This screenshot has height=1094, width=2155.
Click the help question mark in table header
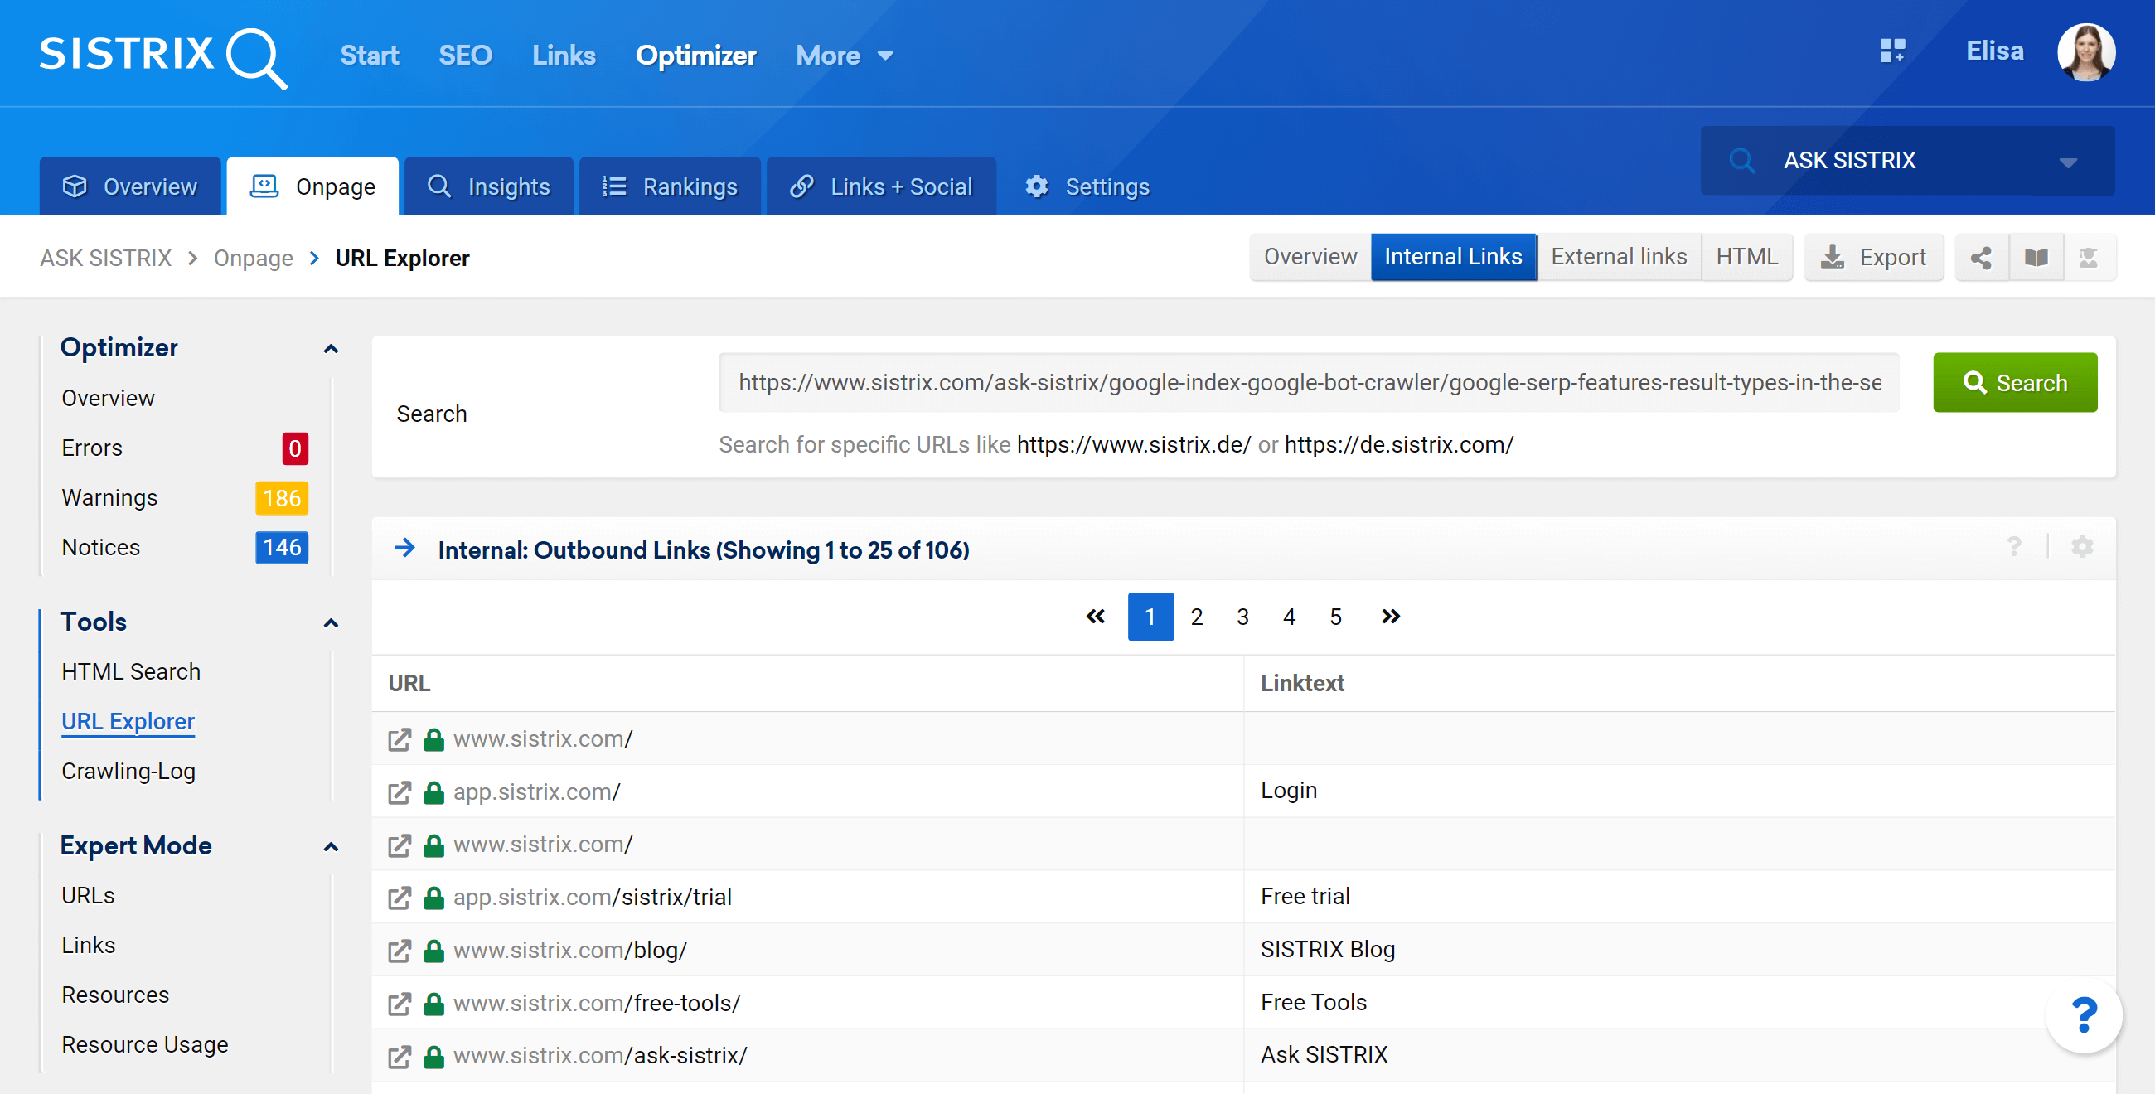click(x=2013, y=547)
